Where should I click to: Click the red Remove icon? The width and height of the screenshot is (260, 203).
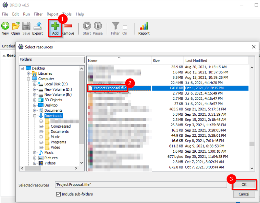68,26
